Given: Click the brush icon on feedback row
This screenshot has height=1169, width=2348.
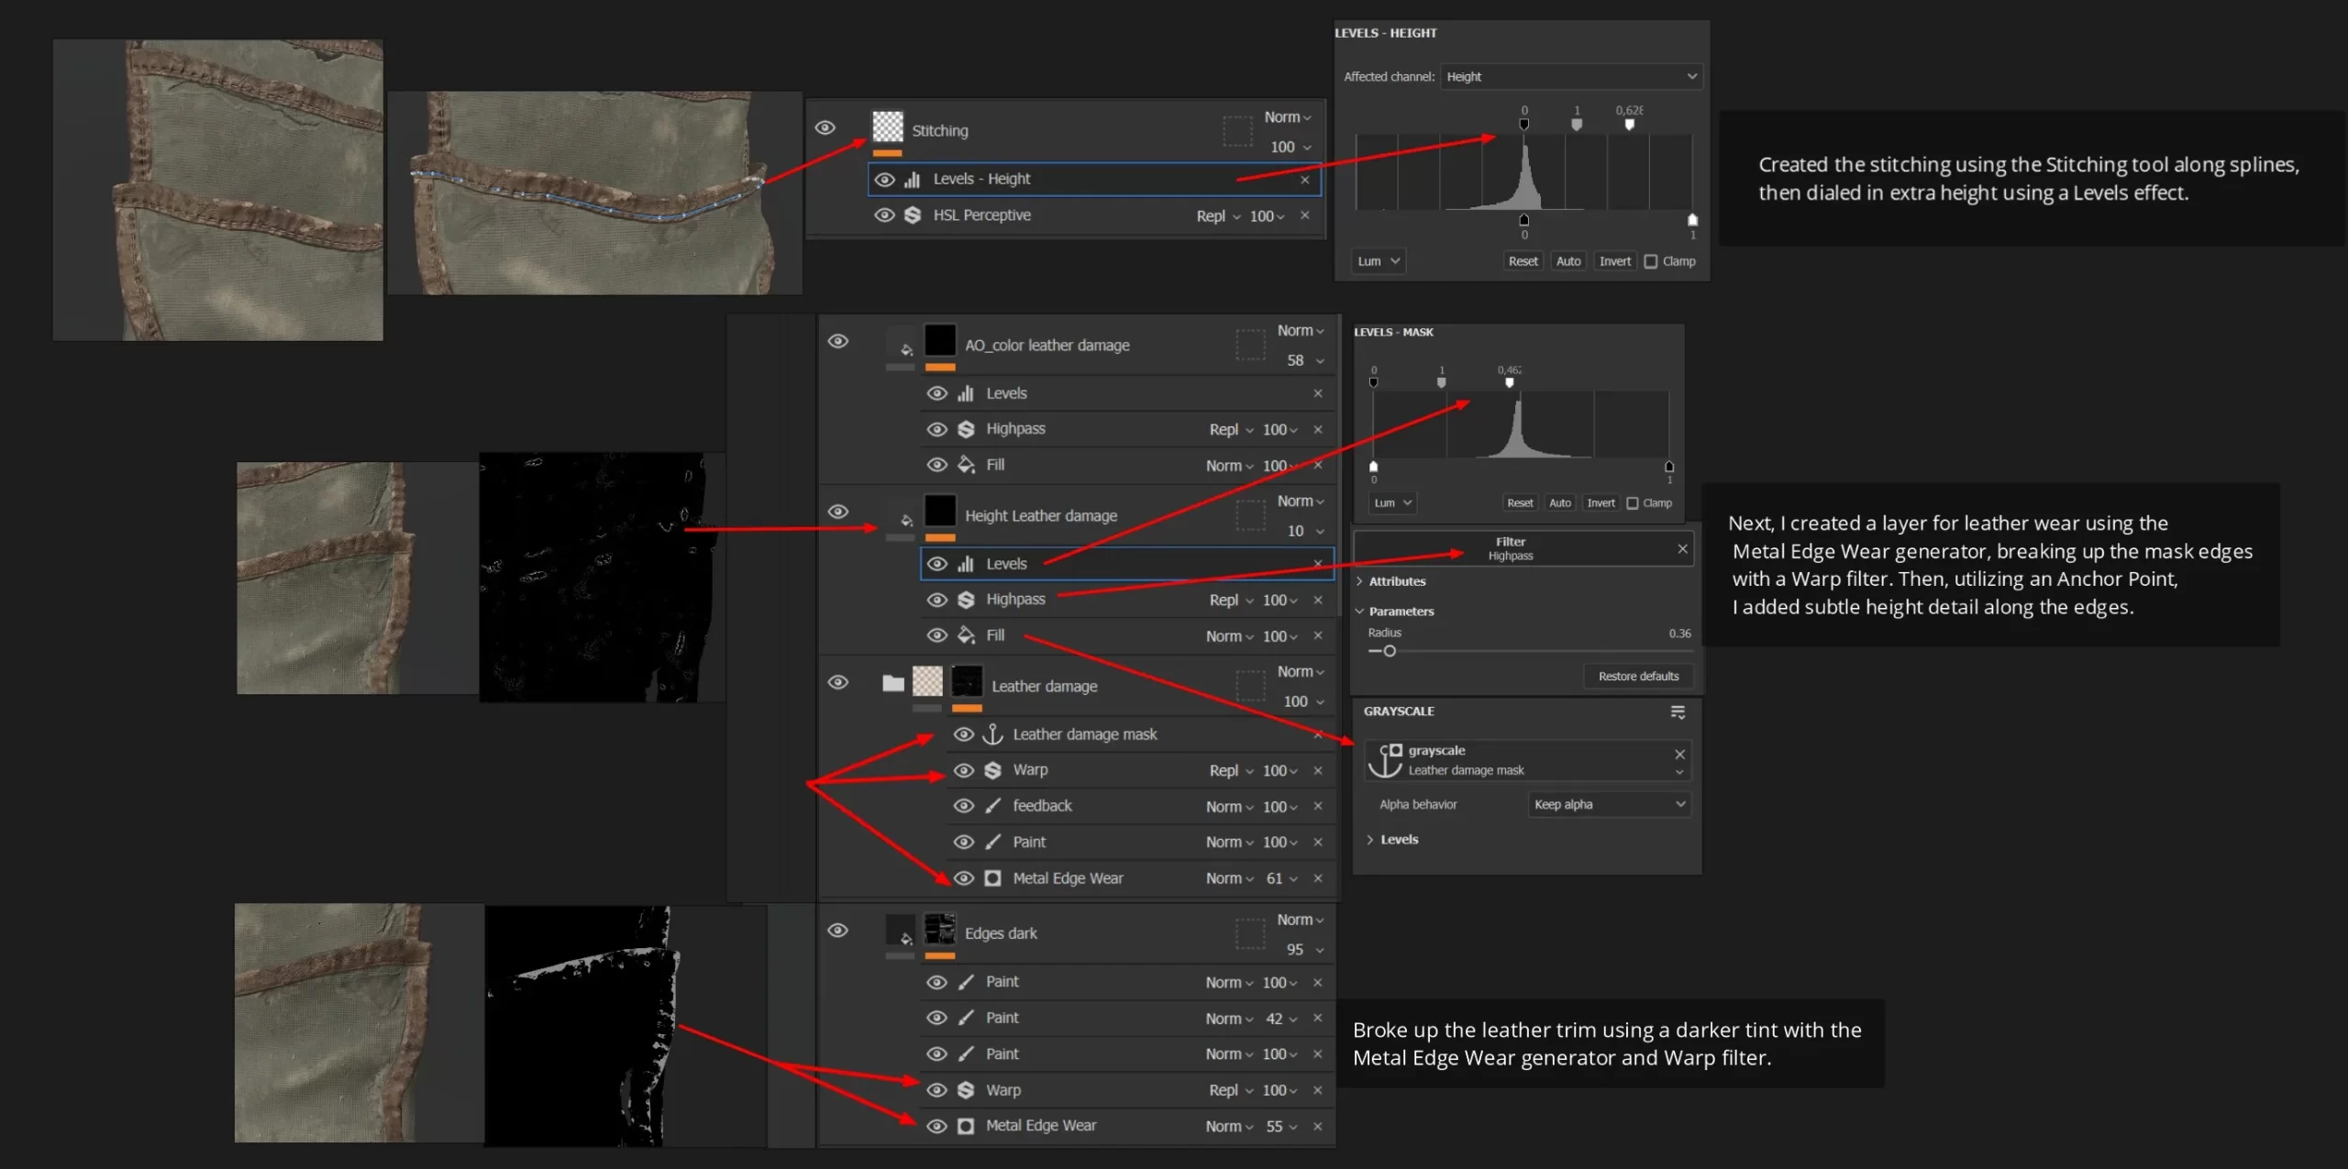Looking at the screenshot, I should [x=992, y=806].
